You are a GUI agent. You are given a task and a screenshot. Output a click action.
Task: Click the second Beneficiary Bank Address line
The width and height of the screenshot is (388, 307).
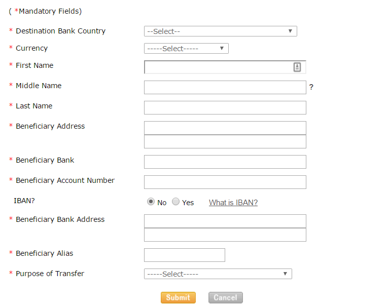tap(225, 235)
